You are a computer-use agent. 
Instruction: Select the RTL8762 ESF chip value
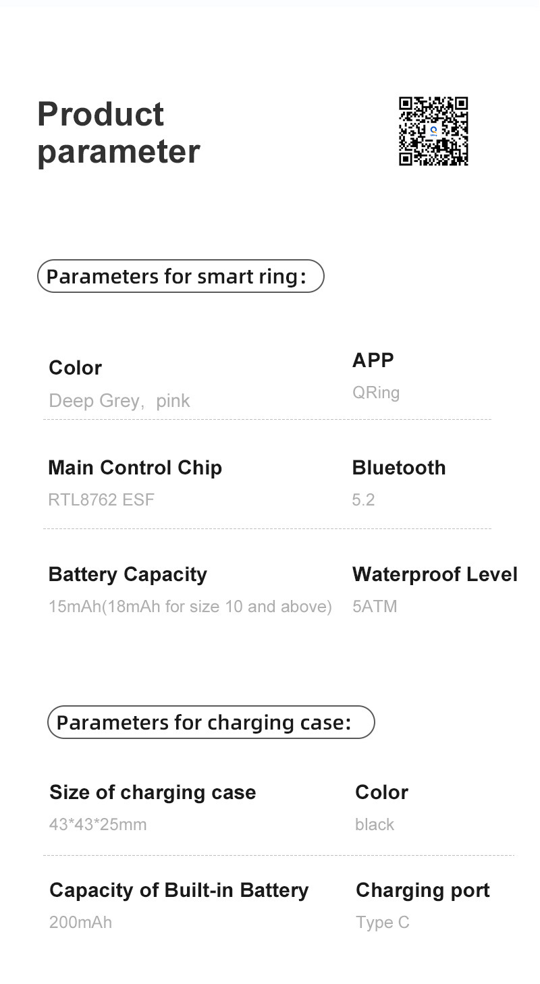101,500
